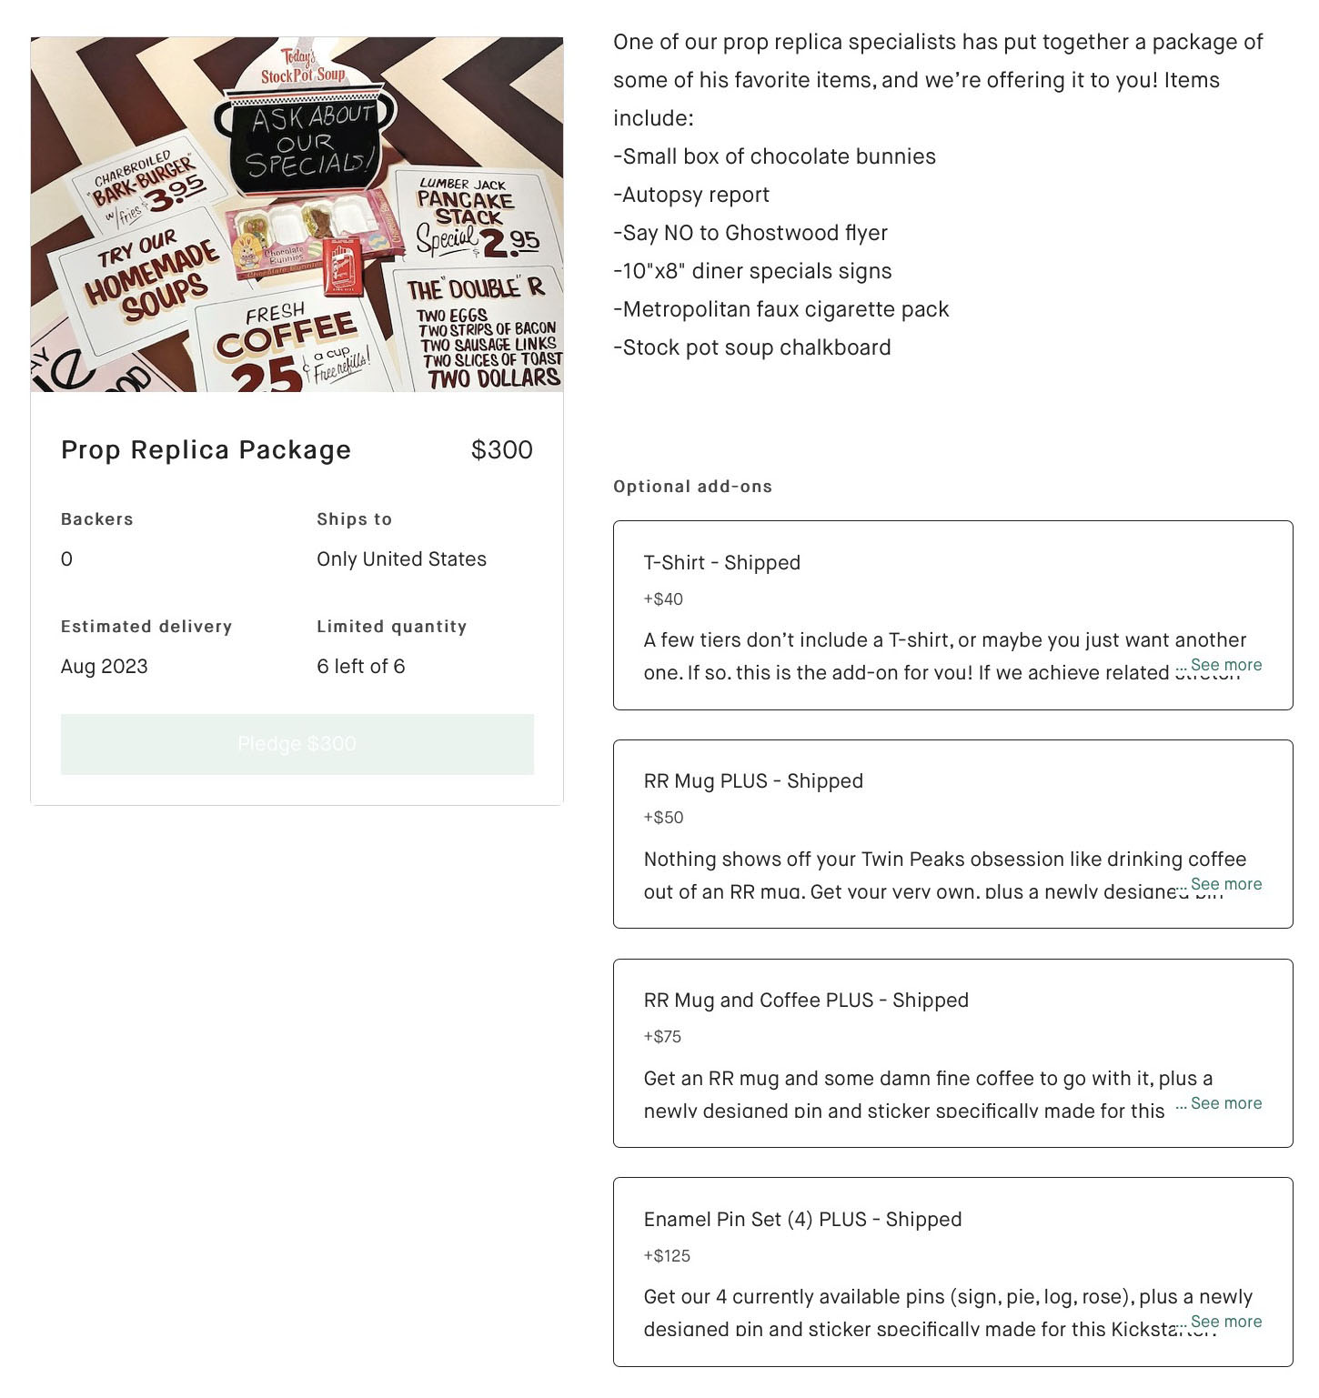Click the Pledge $300 button
This screenshot has width=1319, height=1398.
coord(297,744)
